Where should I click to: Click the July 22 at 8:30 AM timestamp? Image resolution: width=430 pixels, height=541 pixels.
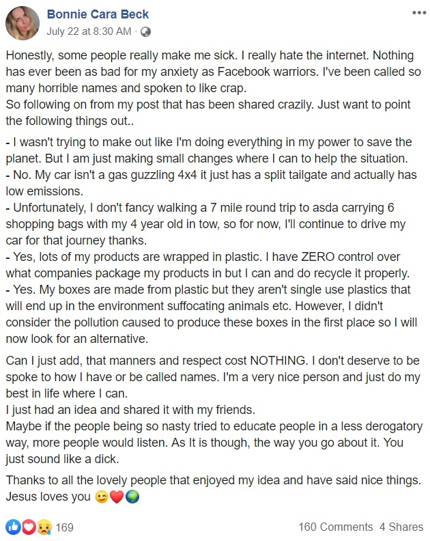coord(89,31)
